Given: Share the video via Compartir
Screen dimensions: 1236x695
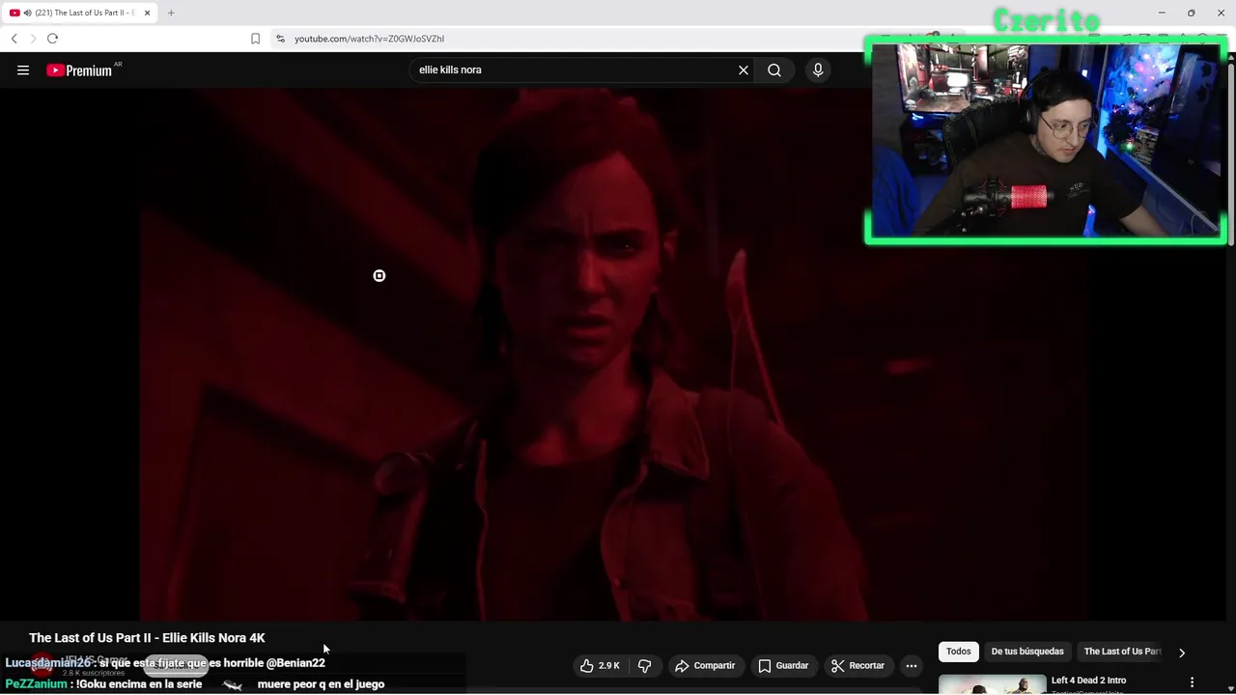Looking at the screenshot, I should point(705,665).
